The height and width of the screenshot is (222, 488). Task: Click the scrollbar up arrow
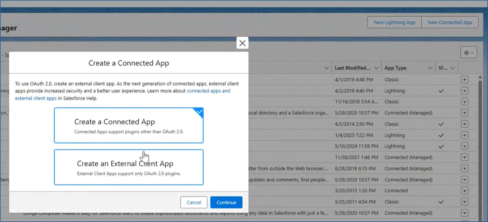[x=480, y=77]
